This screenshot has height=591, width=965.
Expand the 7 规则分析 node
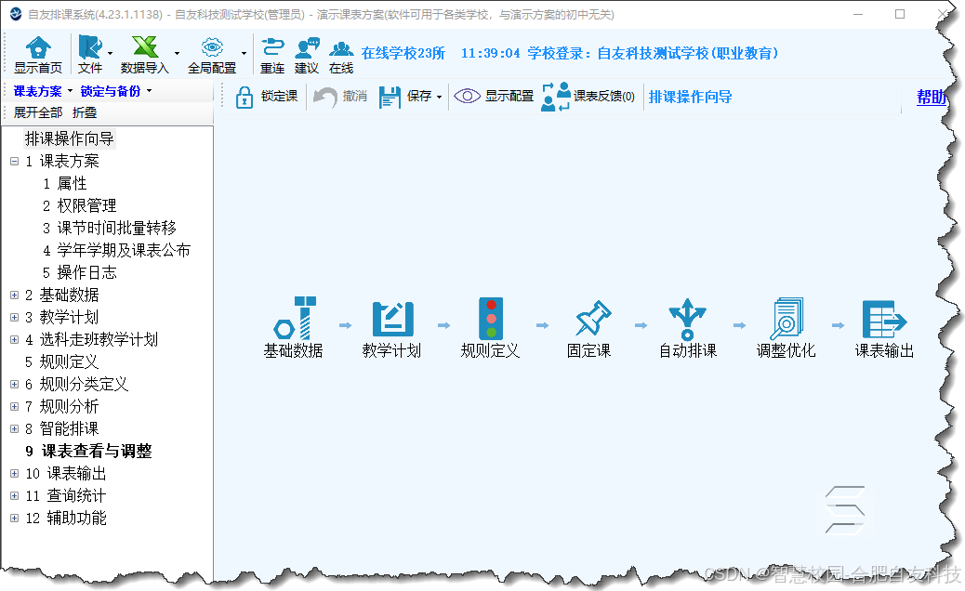pyautogui.click(x=14, y=406)
